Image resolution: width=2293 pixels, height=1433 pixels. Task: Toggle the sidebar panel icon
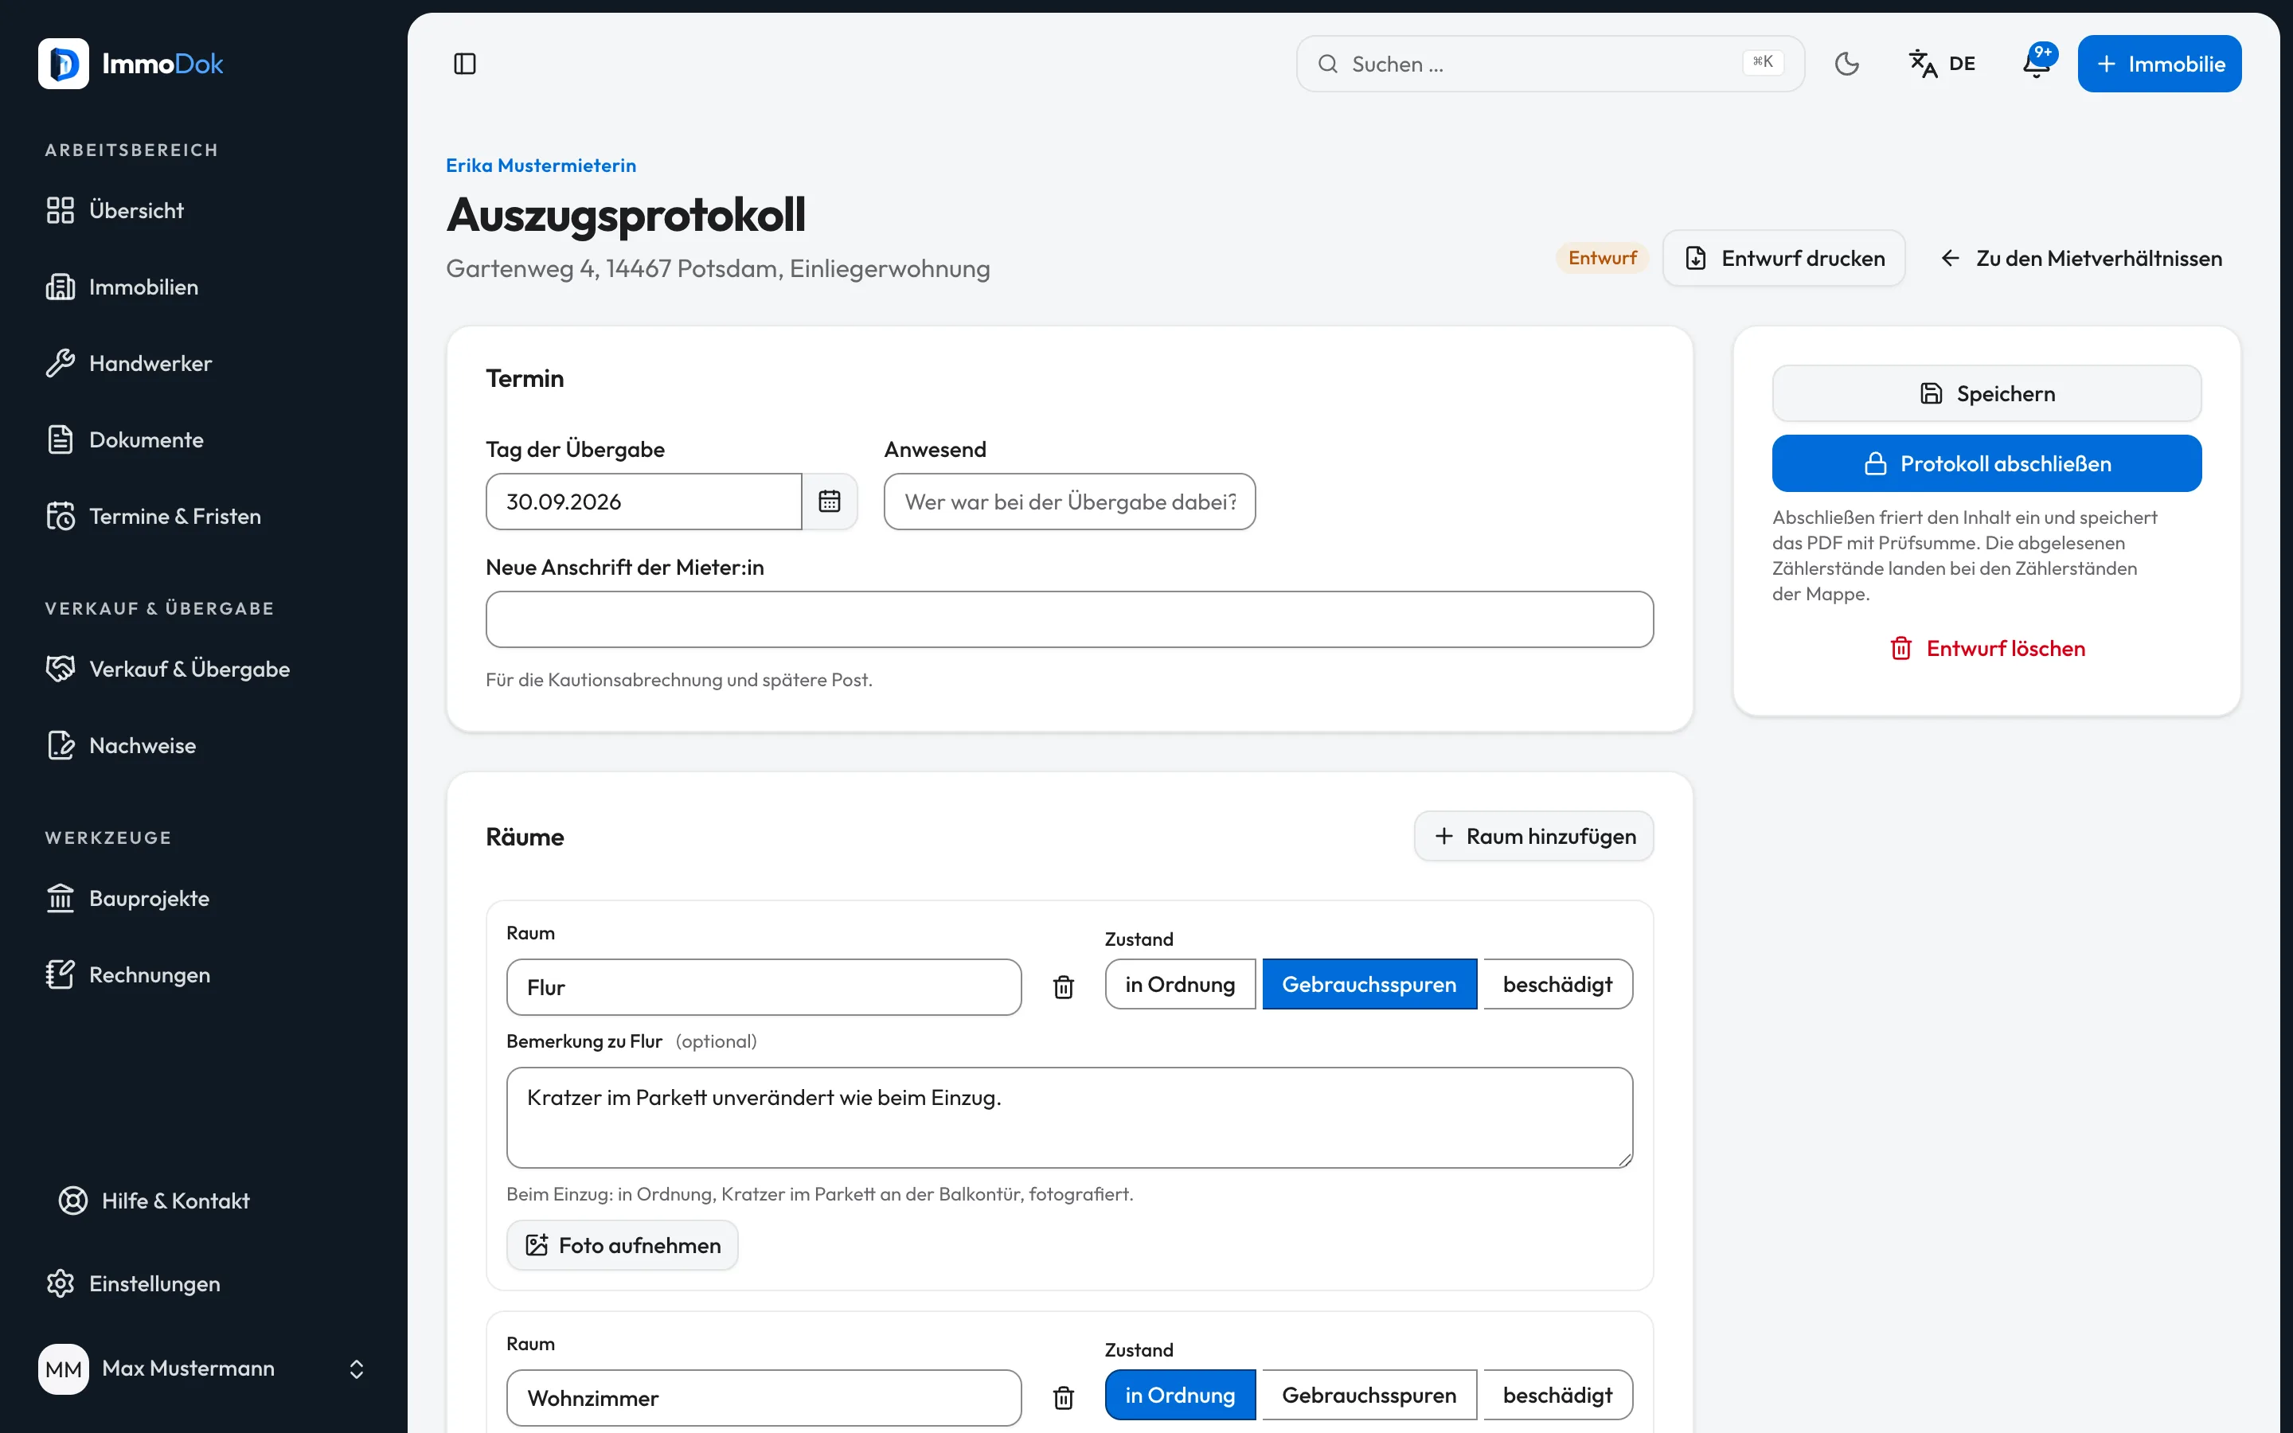pyautogui.click(x=464, y=64)
